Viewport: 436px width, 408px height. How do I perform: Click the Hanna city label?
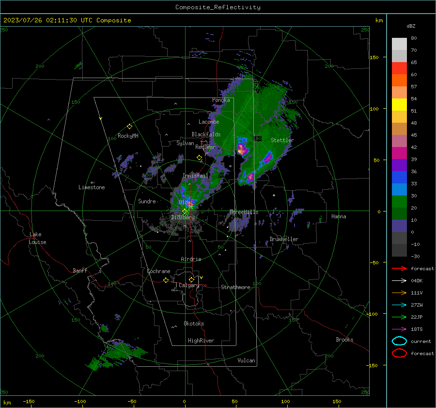[339, 216]
